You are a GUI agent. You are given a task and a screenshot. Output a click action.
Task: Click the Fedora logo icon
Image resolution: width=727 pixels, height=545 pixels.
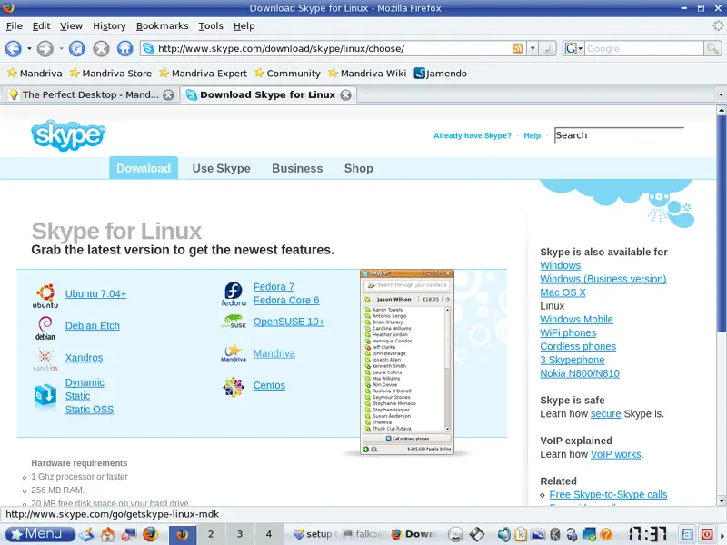click(234, 294)
